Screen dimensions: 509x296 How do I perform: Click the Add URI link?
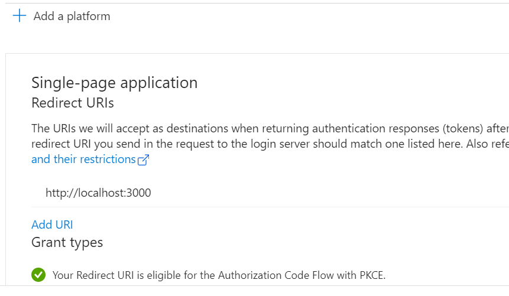(52, 225)
